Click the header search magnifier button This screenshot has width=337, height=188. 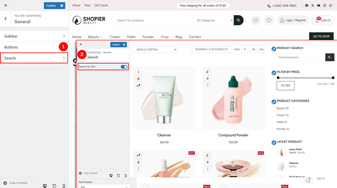click(x=238, y=20)
